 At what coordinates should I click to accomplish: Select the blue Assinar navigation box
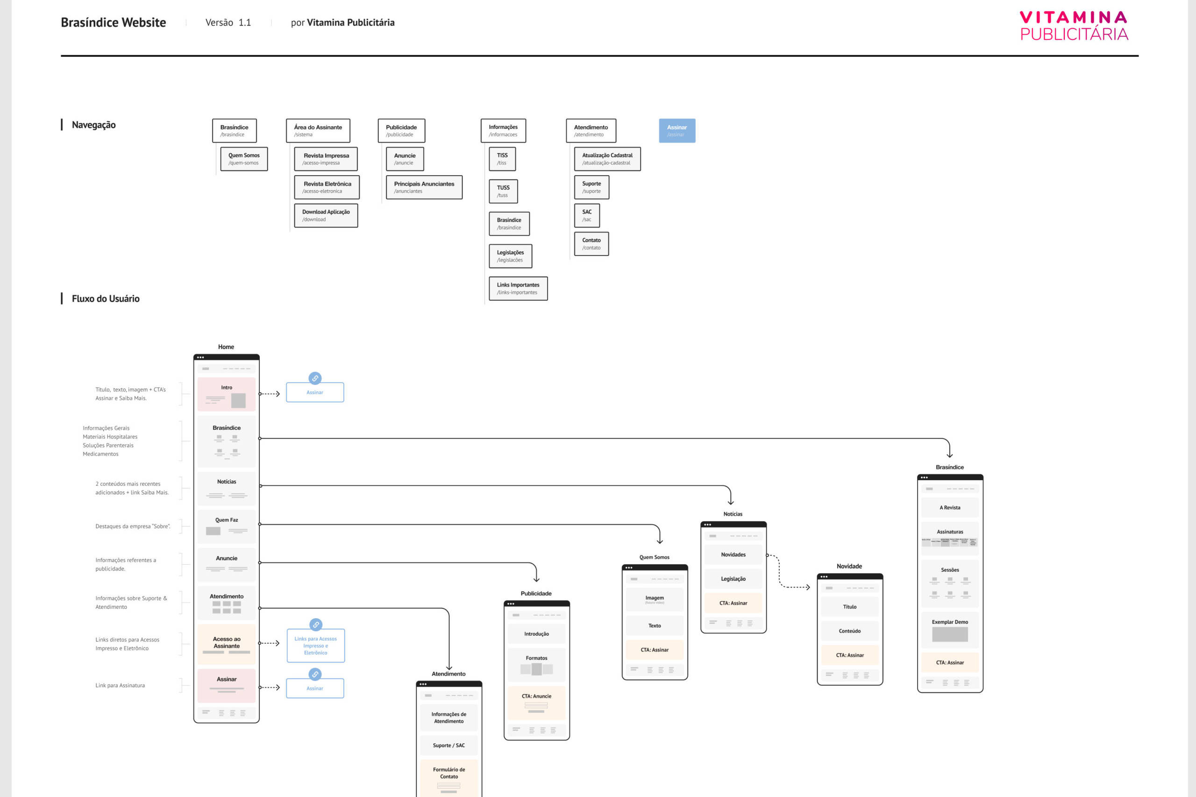tap(677, 131)
